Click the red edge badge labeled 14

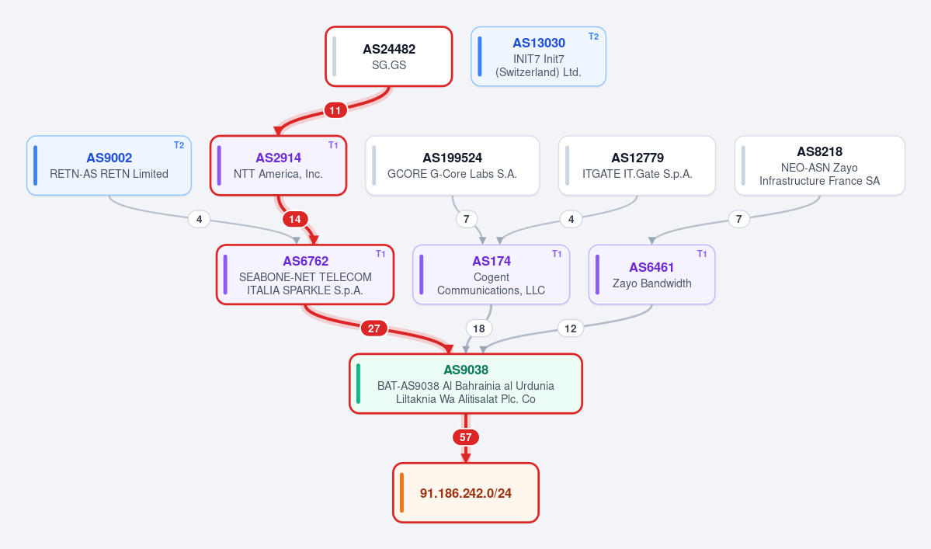coord(295,220)
